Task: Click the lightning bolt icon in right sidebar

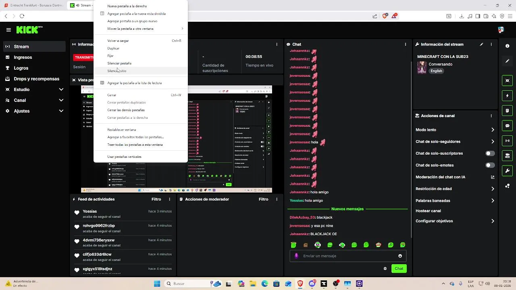Action: (508, 96)
